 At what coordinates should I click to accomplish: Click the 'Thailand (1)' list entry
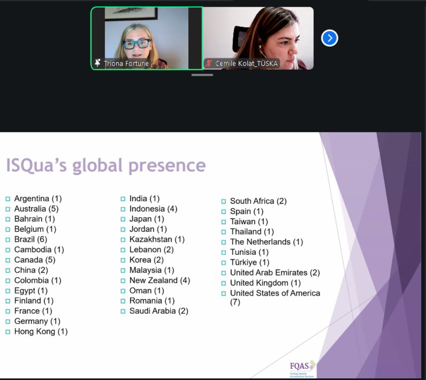[252, 232]
